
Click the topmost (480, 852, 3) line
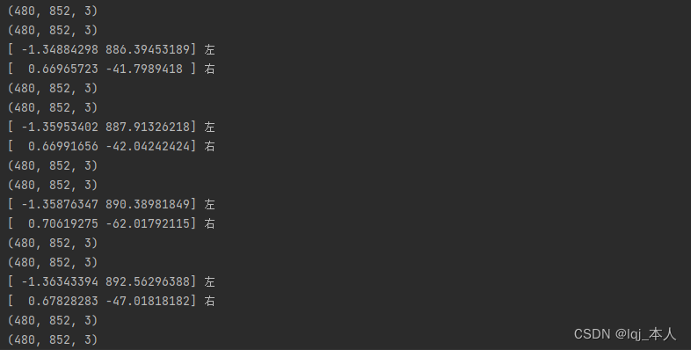click(x=53, y=11)
